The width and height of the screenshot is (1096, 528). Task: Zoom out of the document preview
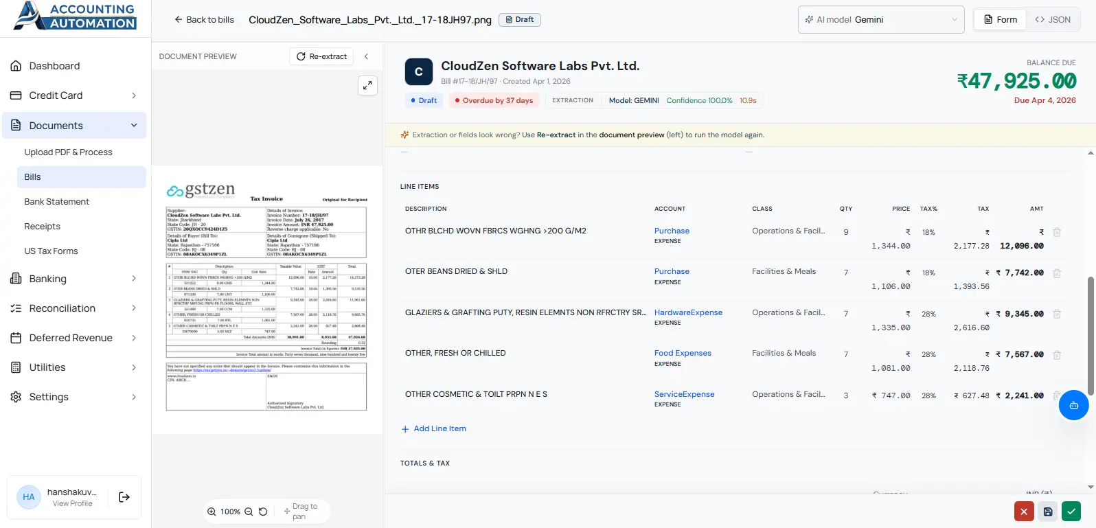pyautogui.click(x=249, y=512)
